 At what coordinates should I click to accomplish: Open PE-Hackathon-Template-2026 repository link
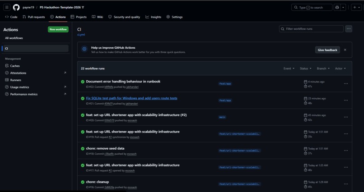point(60,7)
